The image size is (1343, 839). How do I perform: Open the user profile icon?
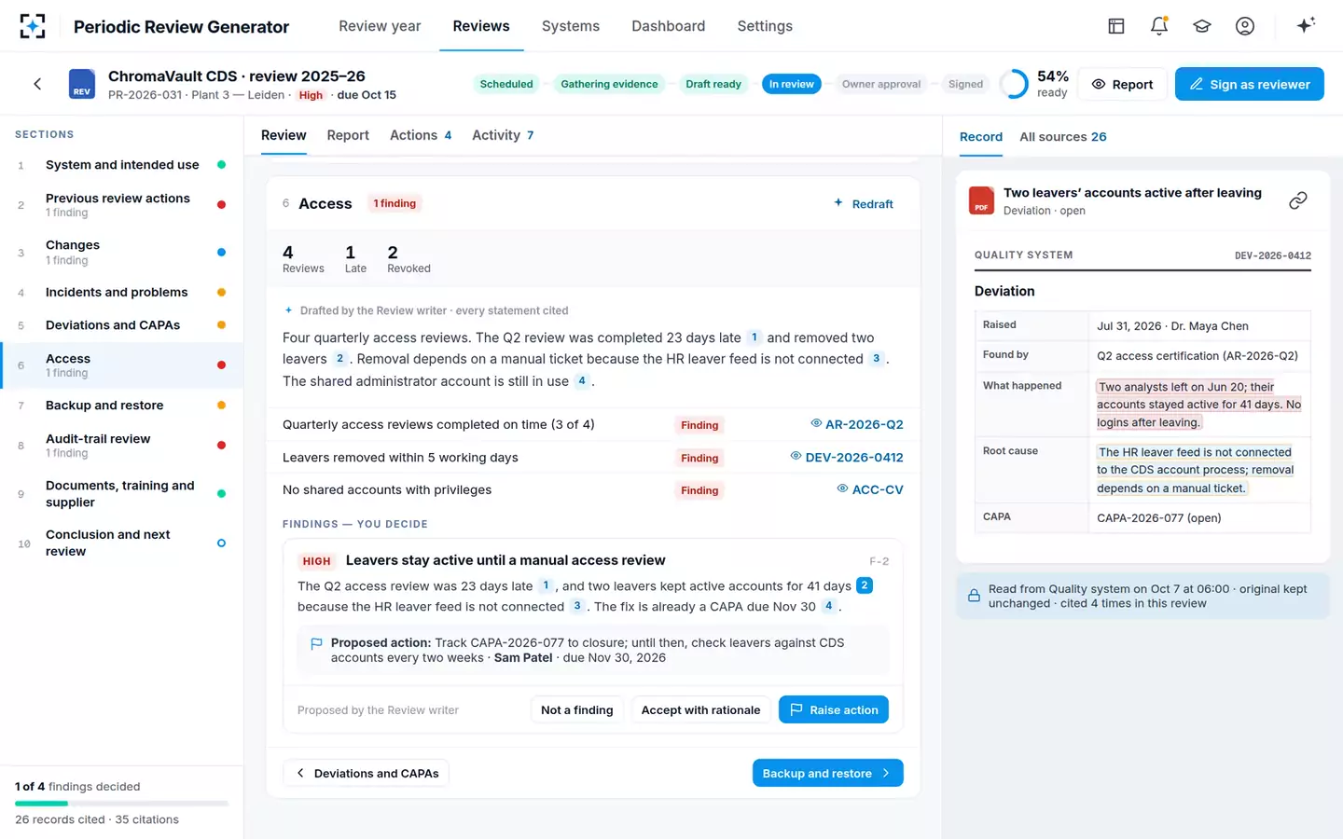(1245, 26)
